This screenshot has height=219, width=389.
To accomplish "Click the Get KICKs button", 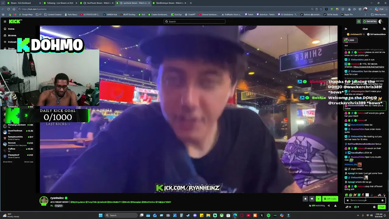I will [x=370, y=21].
